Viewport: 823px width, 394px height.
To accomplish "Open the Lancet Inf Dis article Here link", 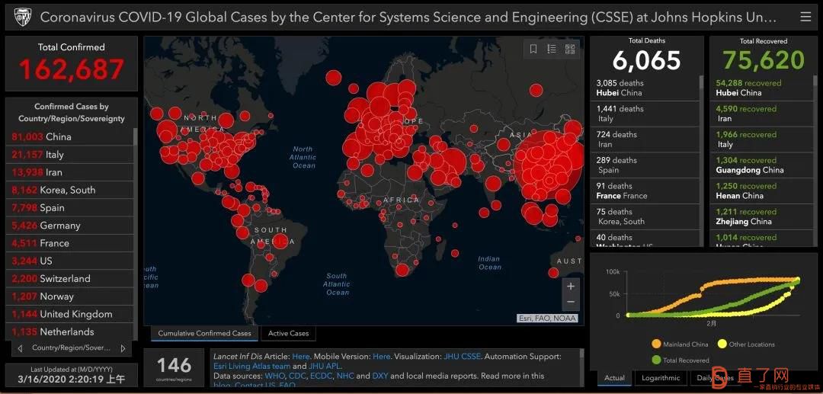I will click(301, 356).
